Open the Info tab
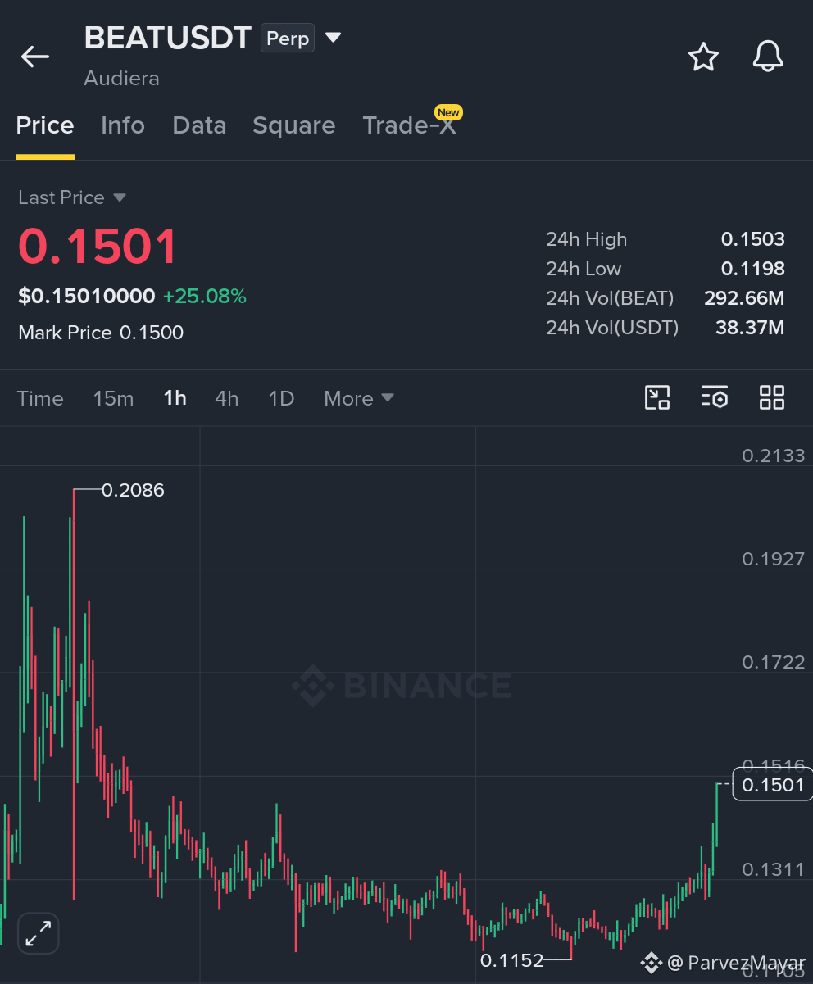The width and height of the screenshot is (813, 984). [x=123, y=125]
